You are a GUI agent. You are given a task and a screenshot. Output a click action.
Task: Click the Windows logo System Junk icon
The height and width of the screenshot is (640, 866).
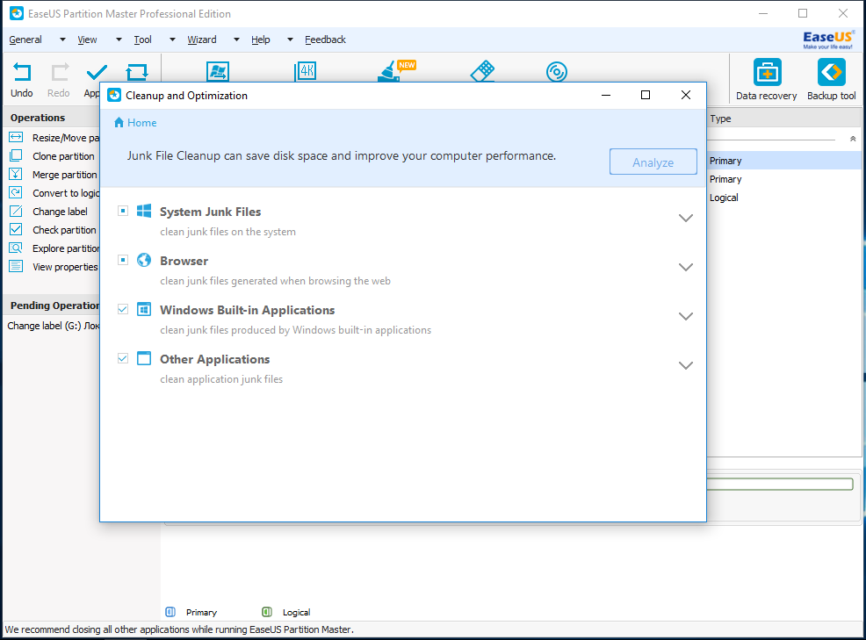point(144,211)
